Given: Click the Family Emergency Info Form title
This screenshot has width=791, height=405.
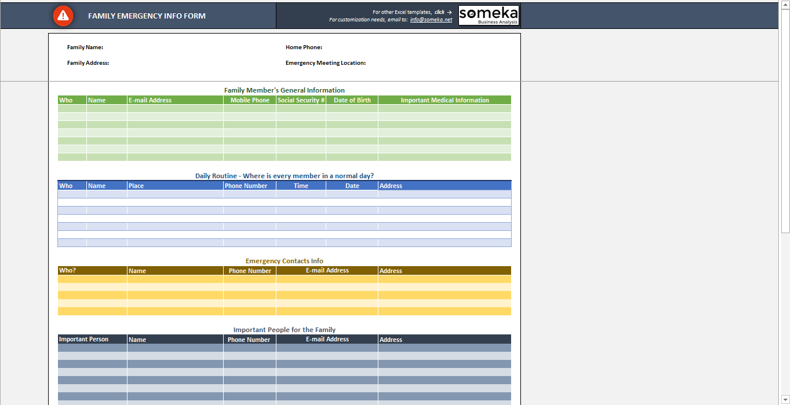Looking at the screenshot, I should [x=147, y=16].
